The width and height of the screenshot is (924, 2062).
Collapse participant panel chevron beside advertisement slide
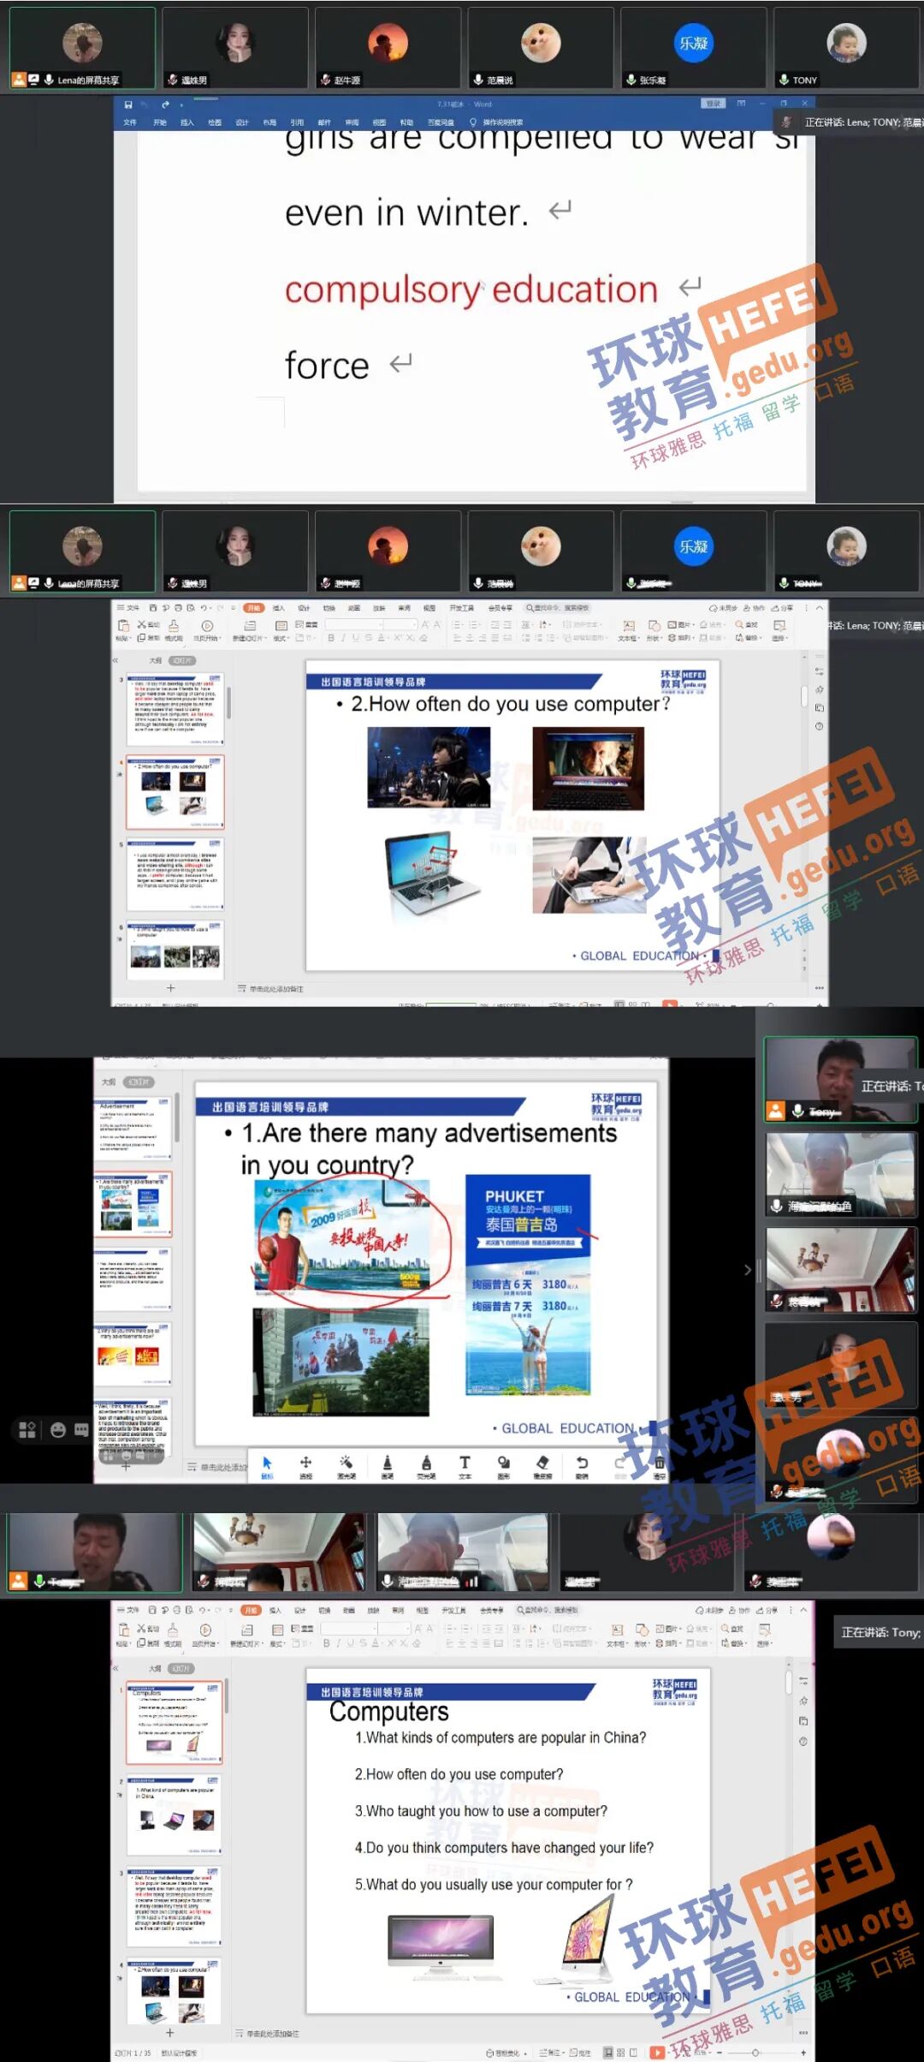point(747,1270)
